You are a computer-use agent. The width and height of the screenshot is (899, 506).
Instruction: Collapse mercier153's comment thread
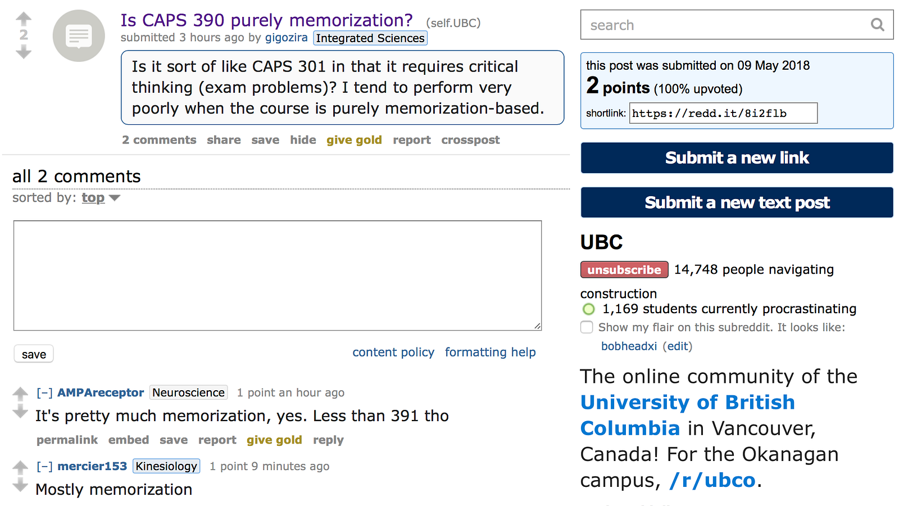(44, 467)
